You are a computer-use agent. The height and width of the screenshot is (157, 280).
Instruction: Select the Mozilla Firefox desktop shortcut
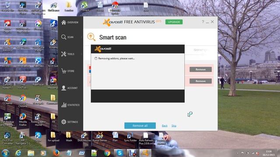pyautogui.click(x=23, y=119)
